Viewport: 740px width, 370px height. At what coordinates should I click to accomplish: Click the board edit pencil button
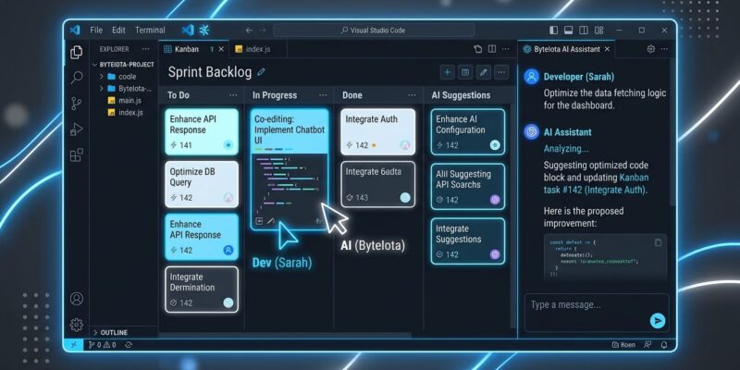[x=483, y=72]
